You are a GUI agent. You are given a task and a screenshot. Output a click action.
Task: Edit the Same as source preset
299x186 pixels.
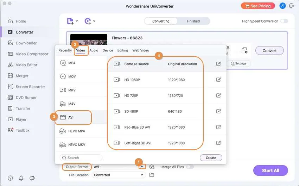click(x=218, y=64)
